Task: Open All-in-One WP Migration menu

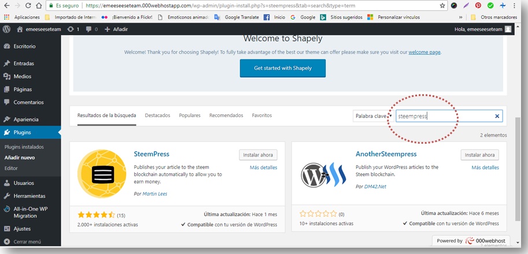Action: click(30, 212)
